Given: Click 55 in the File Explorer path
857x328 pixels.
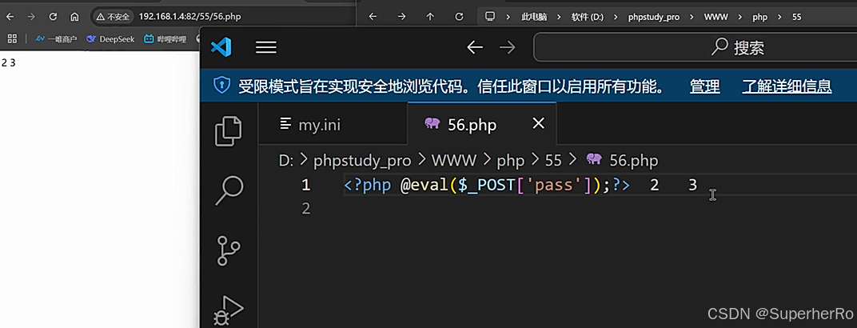Looking at the screenshot, I should tap(796, 17).
